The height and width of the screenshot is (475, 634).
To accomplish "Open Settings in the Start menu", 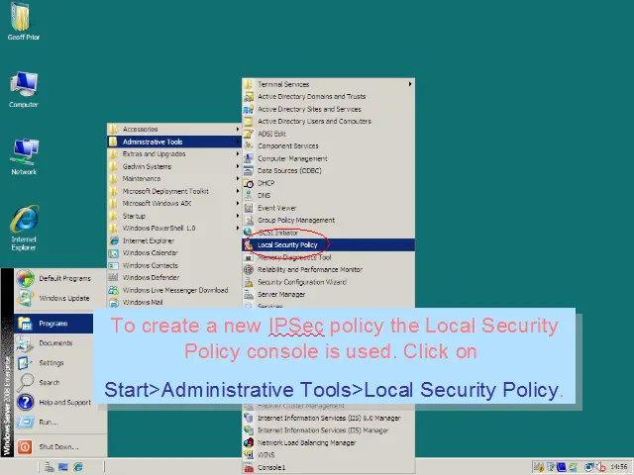I will tap(52, 363).
